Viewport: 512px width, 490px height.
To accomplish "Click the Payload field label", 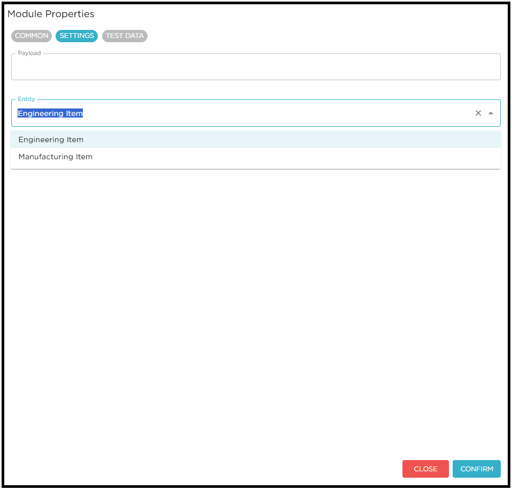I will point(29,53).
